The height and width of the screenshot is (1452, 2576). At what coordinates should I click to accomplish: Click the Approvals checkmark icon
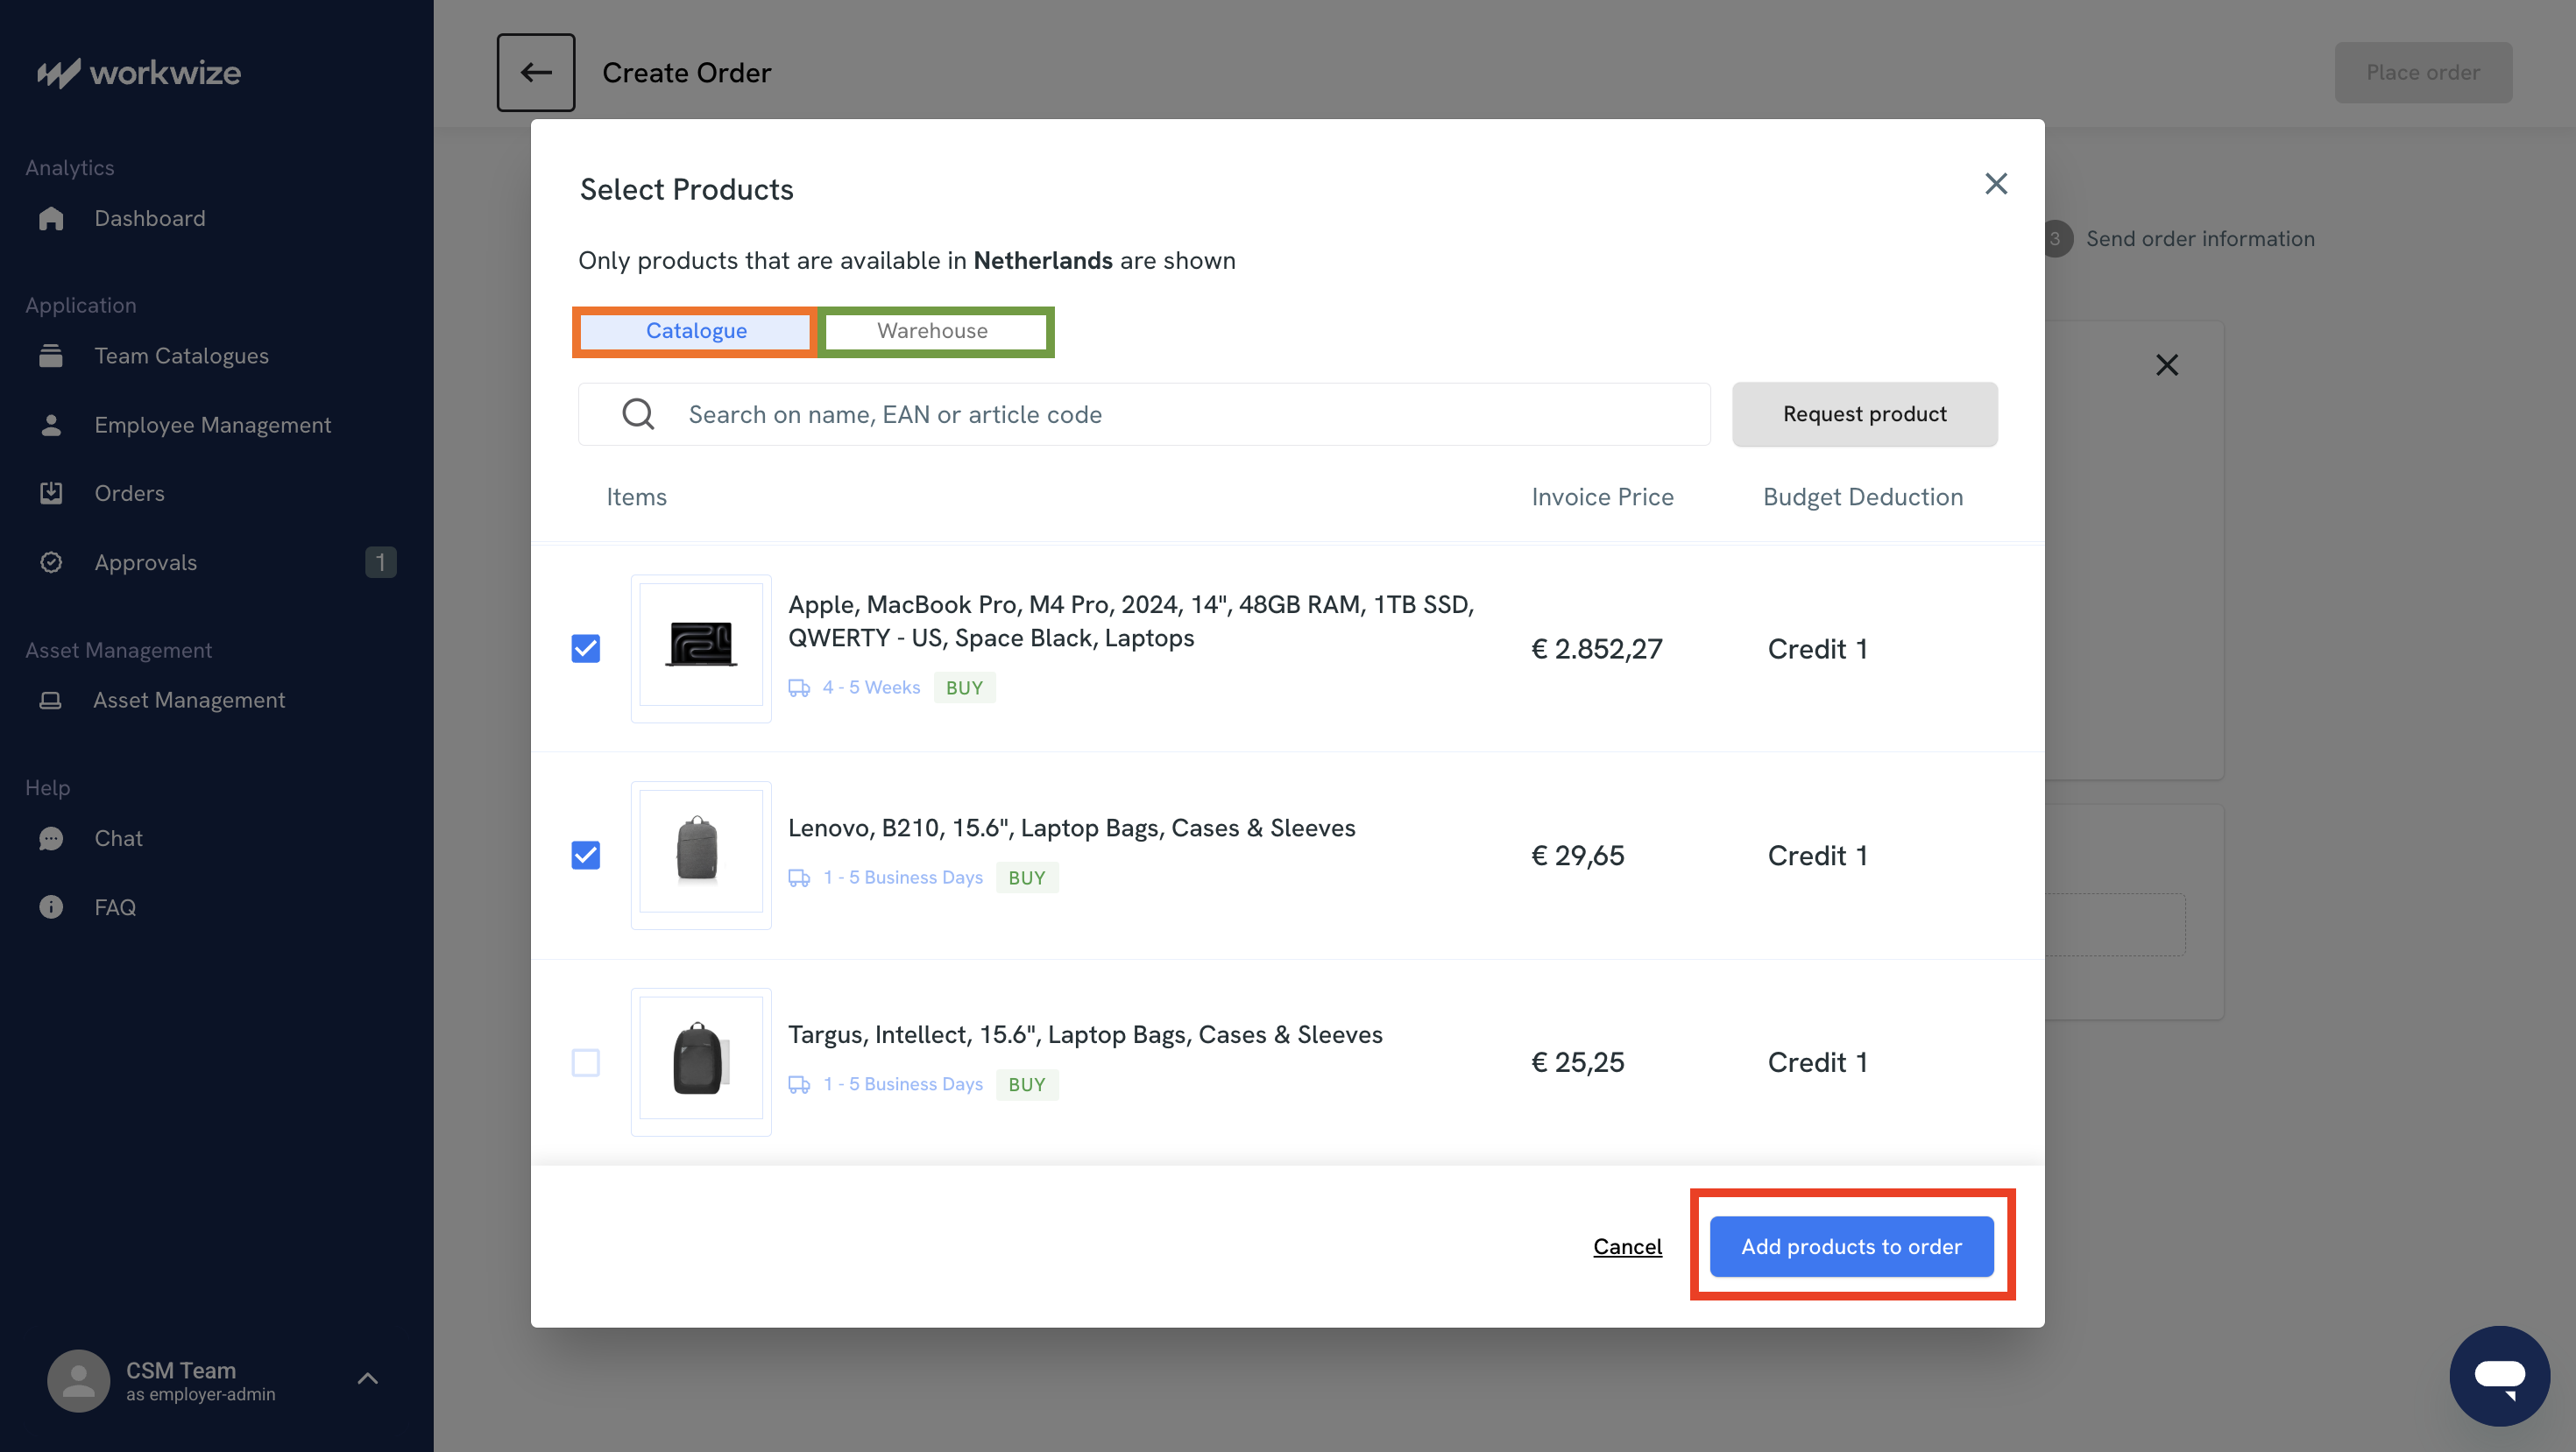coord(51,562)
